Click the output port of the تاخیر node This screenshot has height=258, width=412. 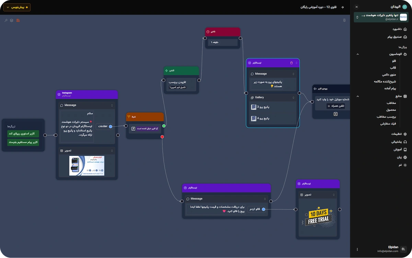pos(240,38)
